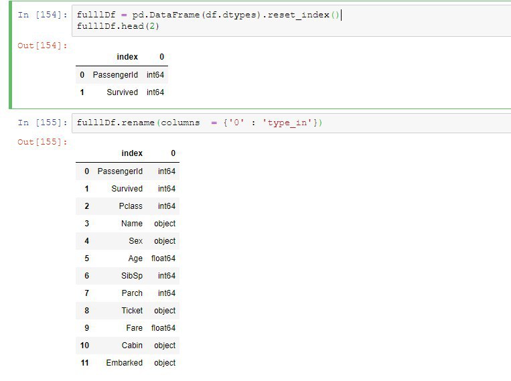Click the Cabin row cell
511x381 pixels.
coord(132,346)
